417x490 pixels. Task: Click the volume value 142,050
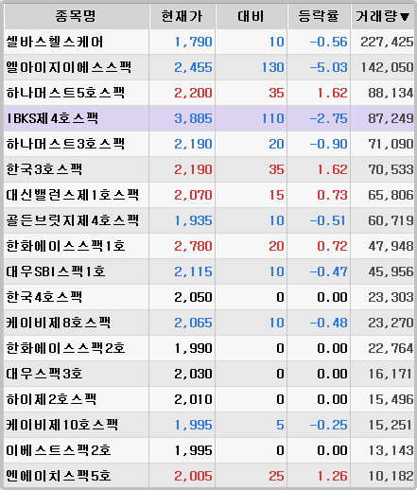(x=387, y=67)
